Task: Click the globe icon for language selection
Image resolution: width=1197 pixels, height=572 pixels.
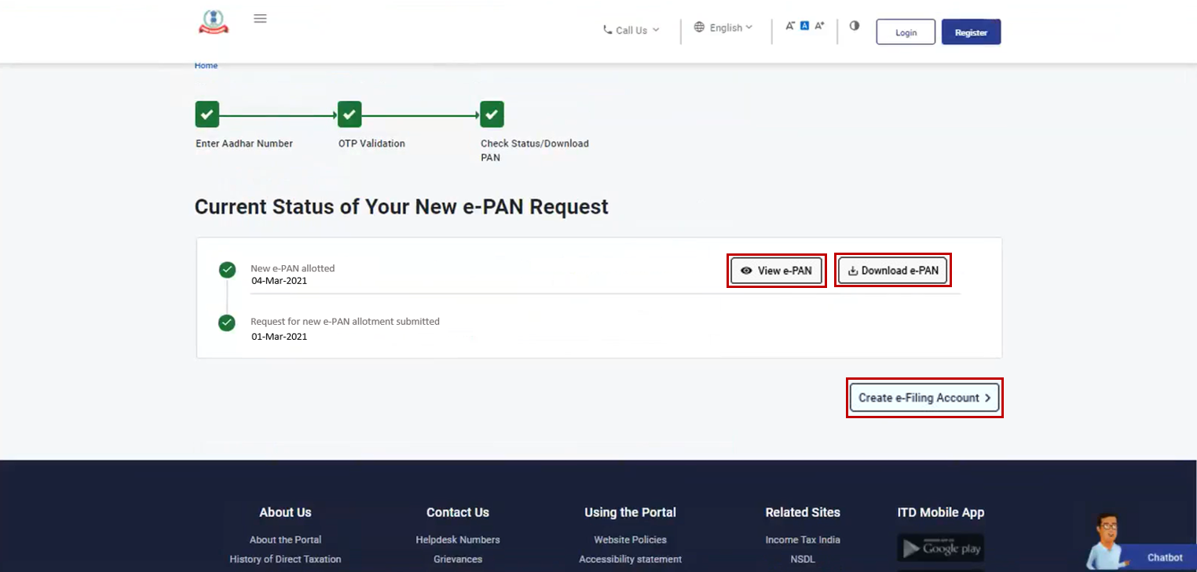Action: [698, 27]
